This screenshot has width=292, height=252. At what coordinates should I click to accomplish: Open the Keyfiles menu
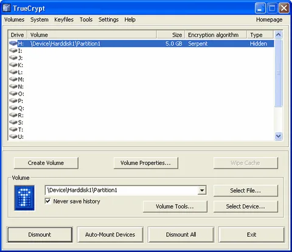pyautogui.click(x=64, y=19)
